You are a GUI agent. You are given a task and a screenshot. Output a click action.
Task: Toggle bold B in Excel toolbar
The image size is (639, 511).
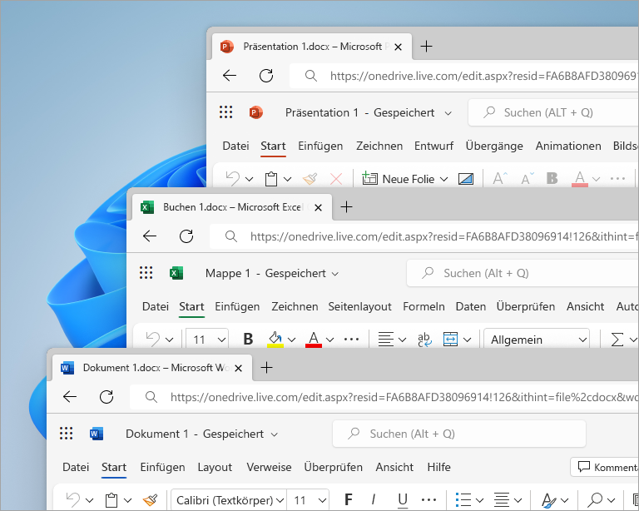[248, 339]
